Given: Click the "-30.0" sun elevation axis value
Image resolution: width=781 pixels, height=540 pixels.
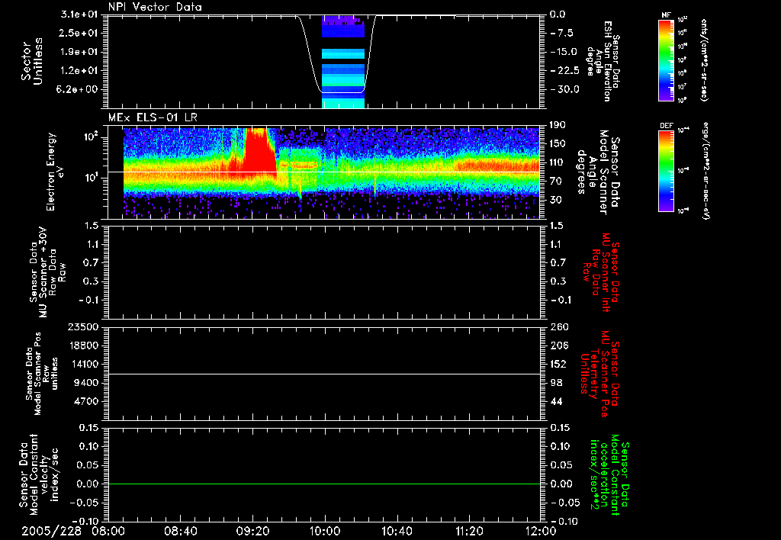Looking at the screenshot, I should [565, 89].
